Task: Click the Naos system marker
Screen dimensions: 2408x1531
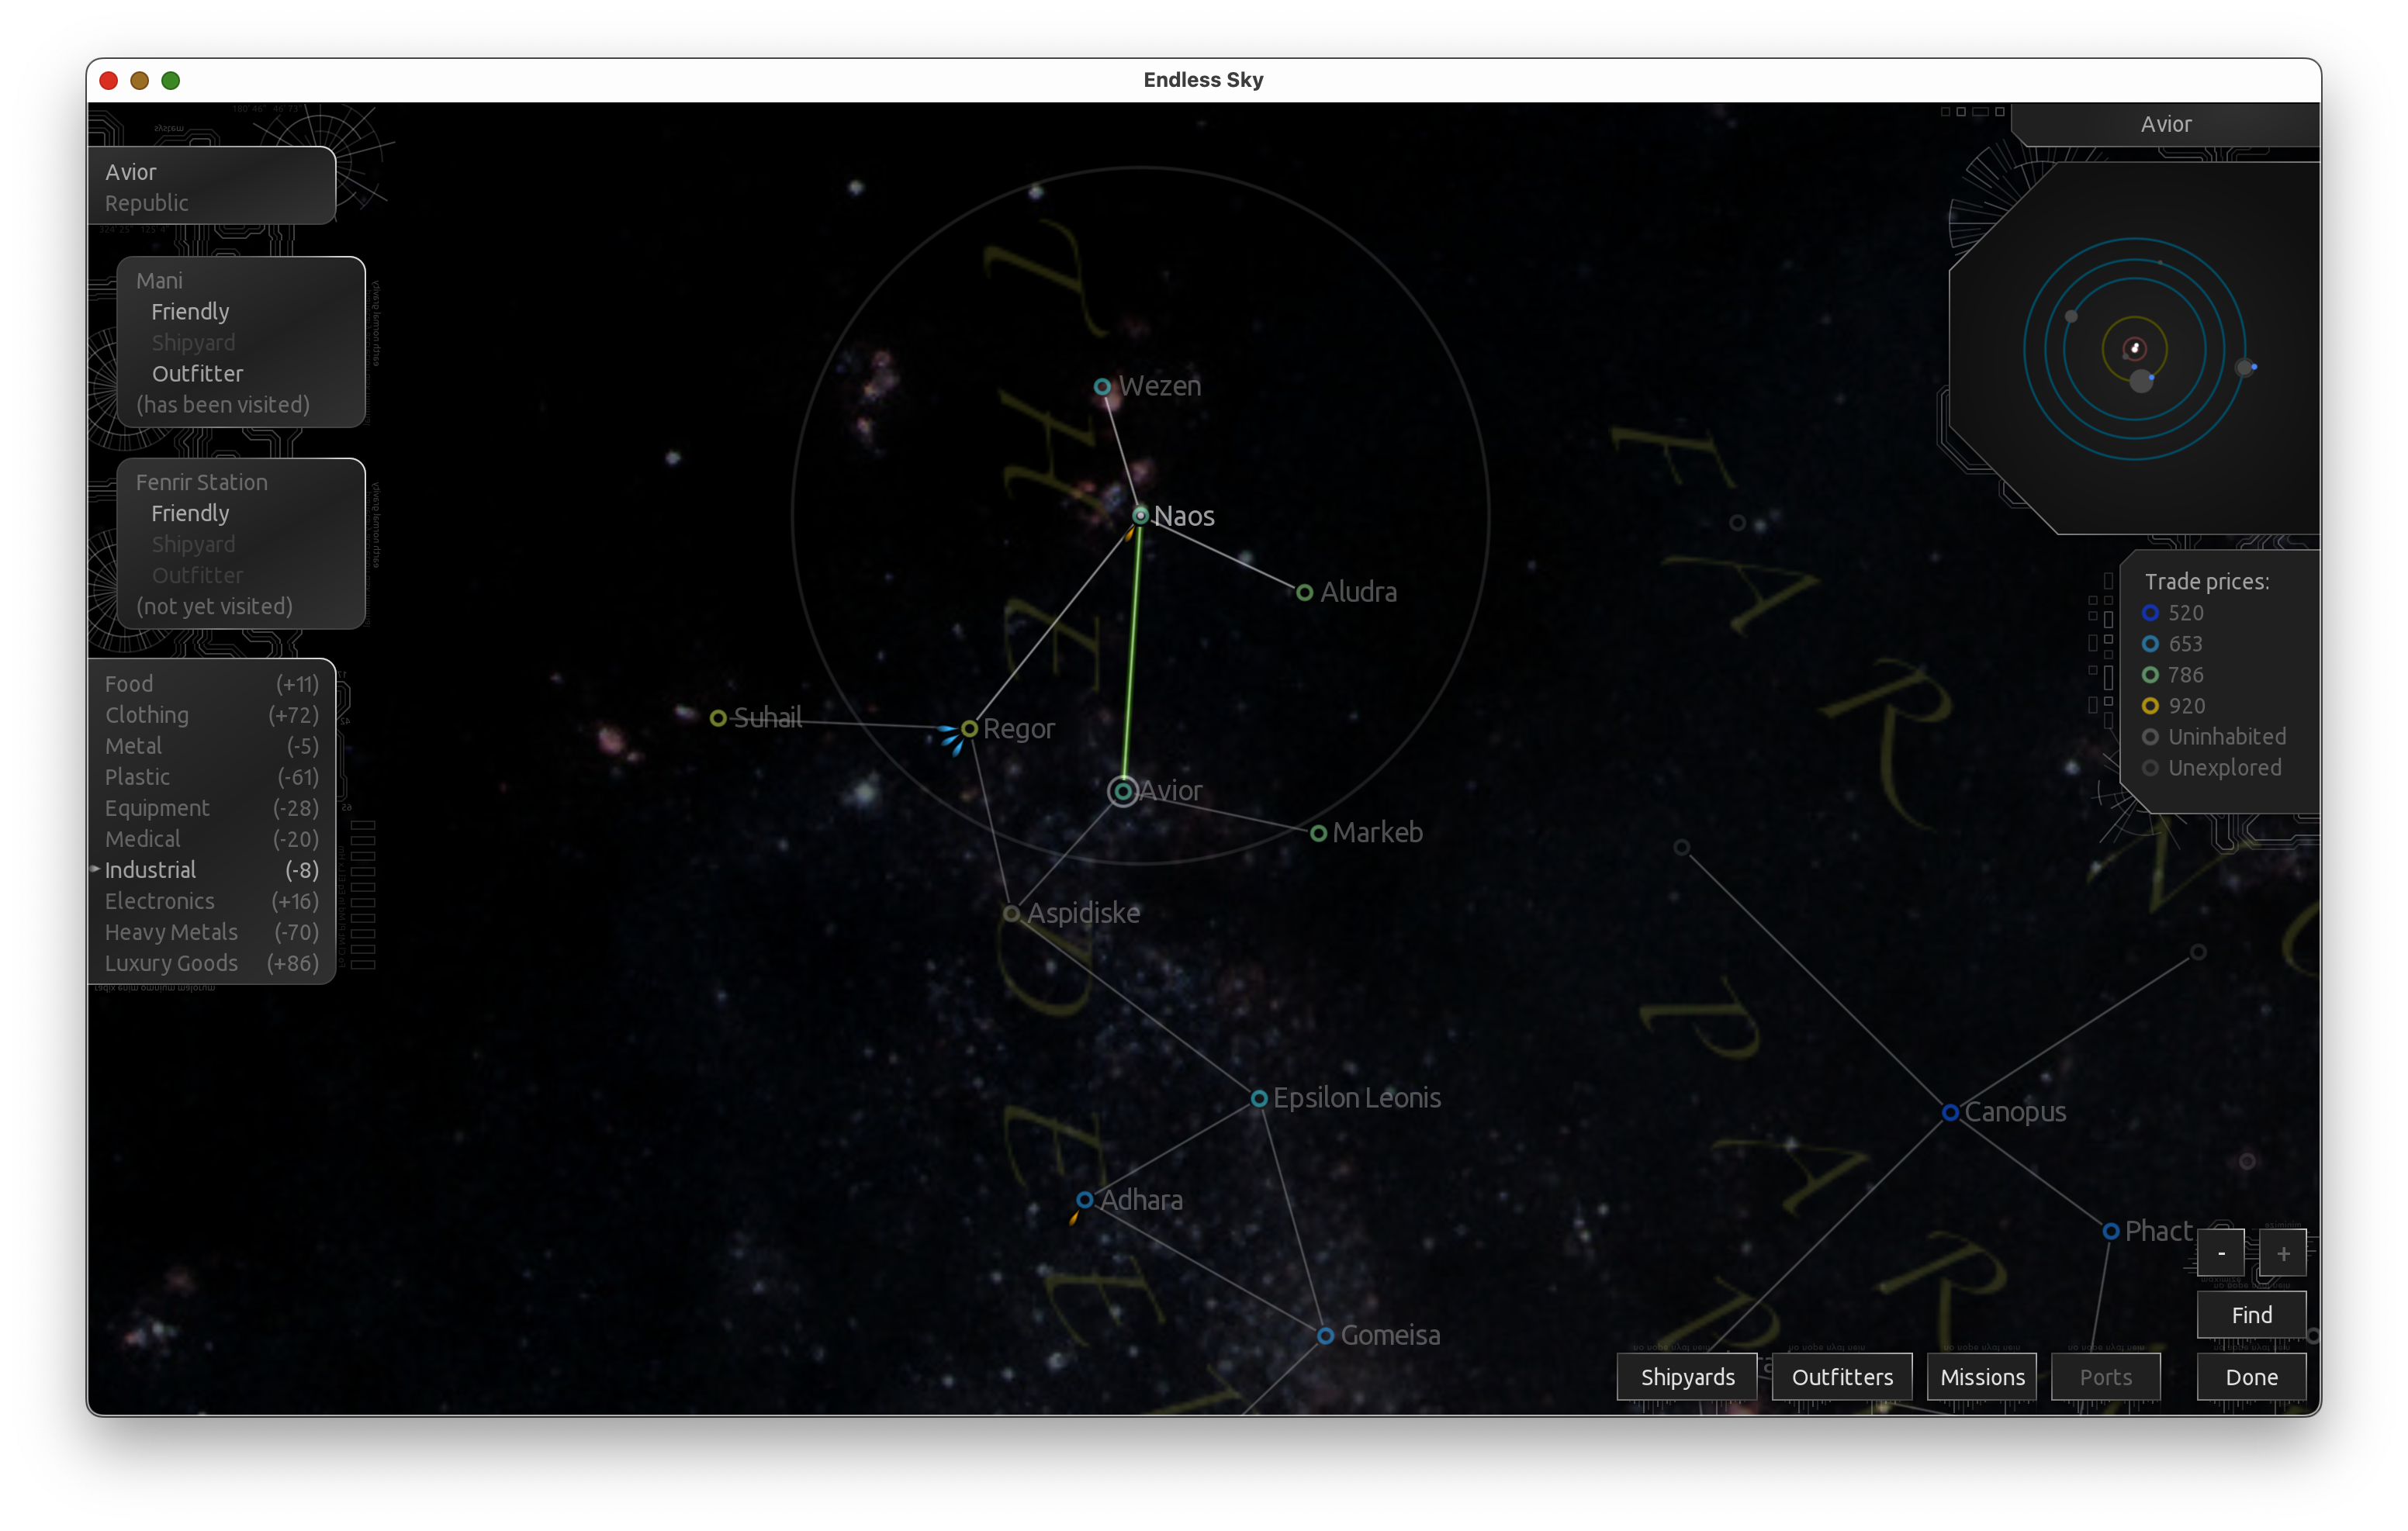Action: [x=1140, y=516]
